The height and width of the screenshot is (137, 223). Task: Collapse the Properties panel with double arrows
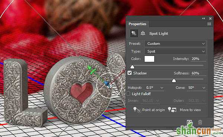coord(204,19)
